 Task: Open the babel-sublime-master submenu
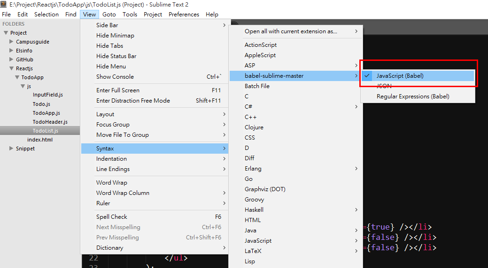coord(295,76)
